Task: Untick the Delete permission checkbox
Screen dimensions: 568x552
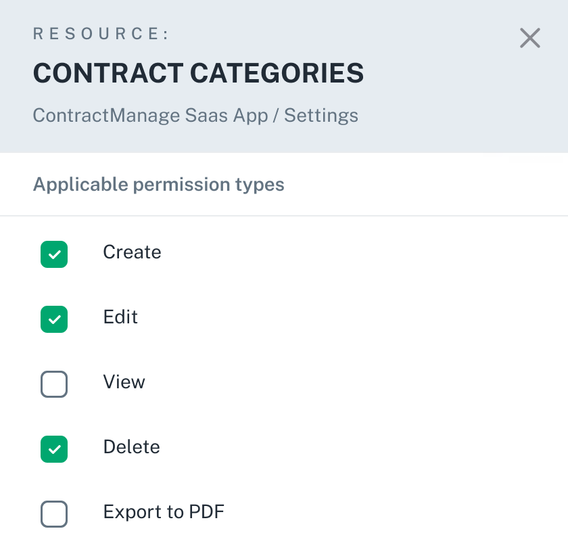Action: 54,449
